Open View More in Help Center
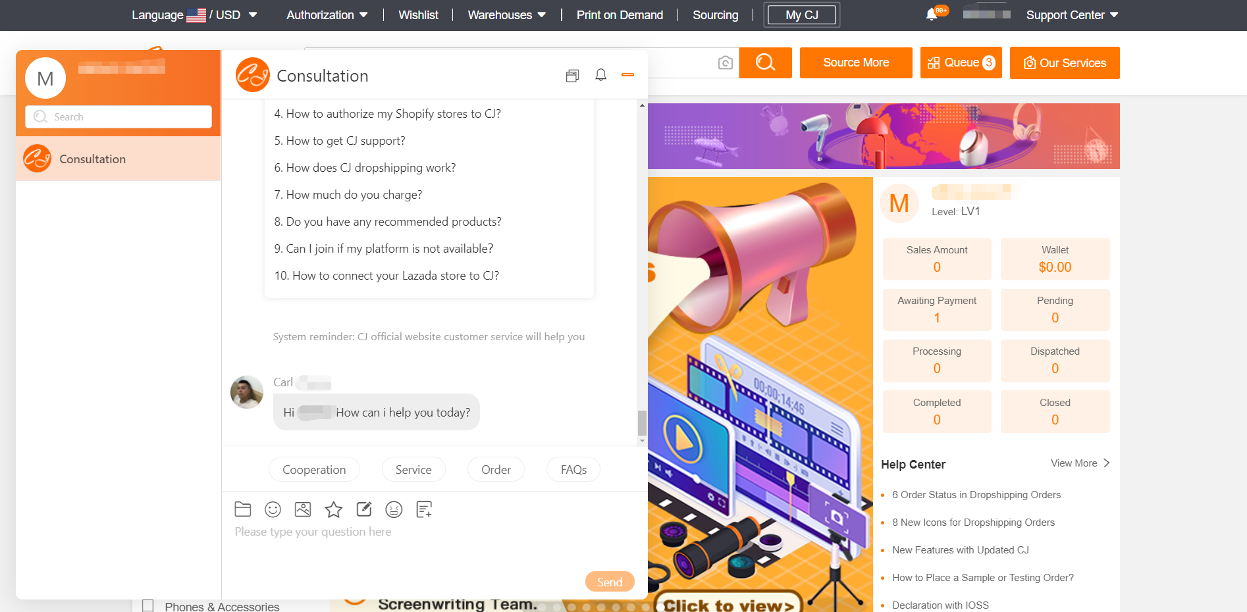 click(x=1080, y=463)
